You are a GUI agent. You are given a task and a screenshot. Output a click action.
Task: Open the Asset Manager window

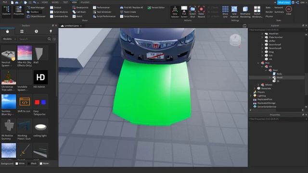coord(36,8)
